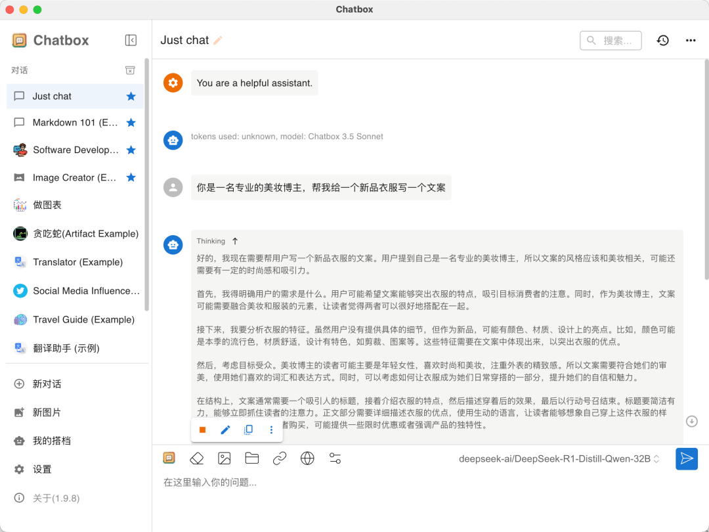709x532 pixels.
Task: Switch to the Travel Guide (Example) chat
Action: click(x=75, y=319)
